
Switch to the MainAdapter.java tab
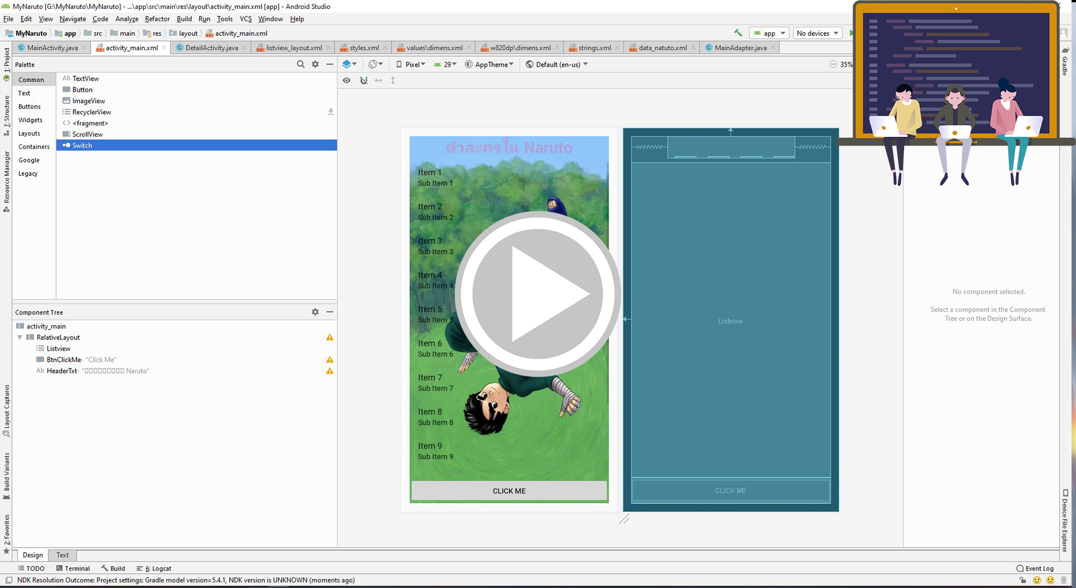pyautogui.click(x=740, y=48)
